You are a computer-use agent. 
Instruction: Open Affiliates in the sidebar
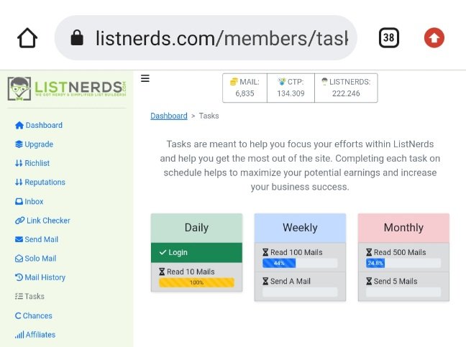[35, 335]
